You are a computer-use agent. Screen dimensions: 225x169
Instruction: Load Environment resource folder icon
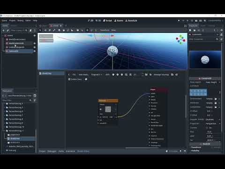coord(216,99)
